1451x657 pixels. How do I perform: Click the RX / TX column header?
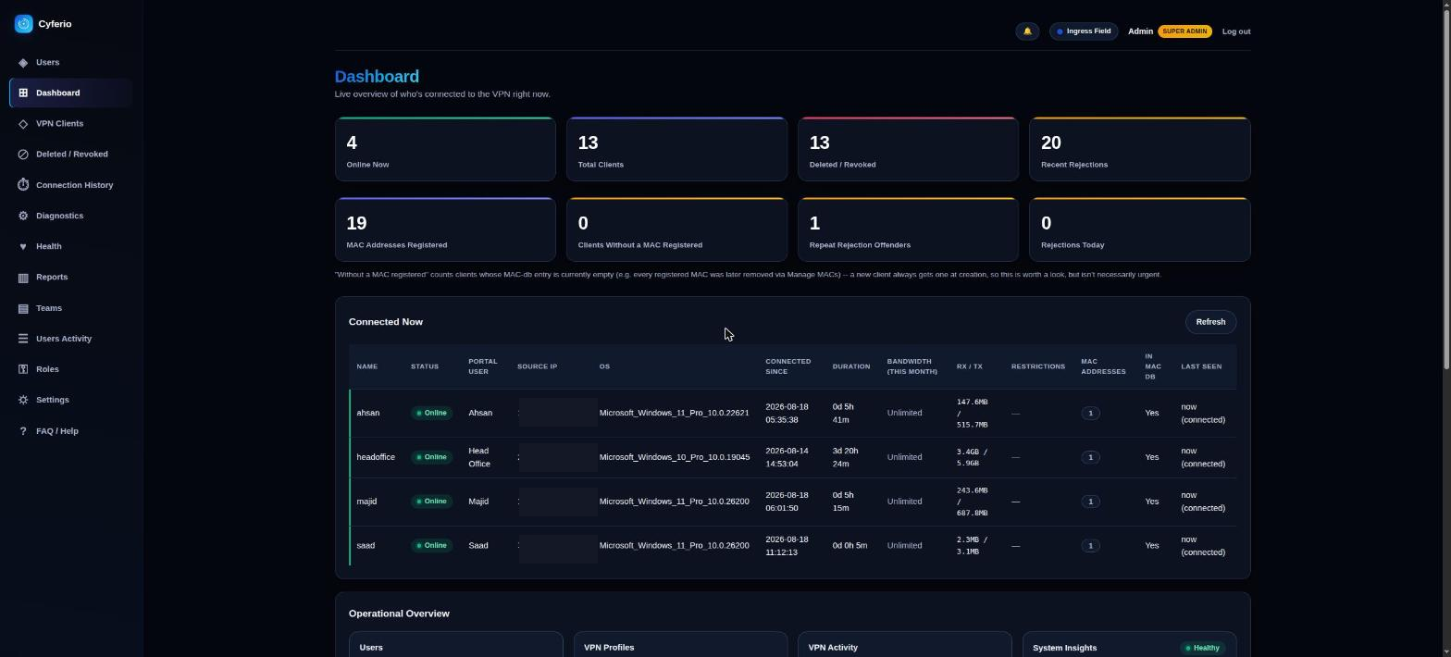970,366
